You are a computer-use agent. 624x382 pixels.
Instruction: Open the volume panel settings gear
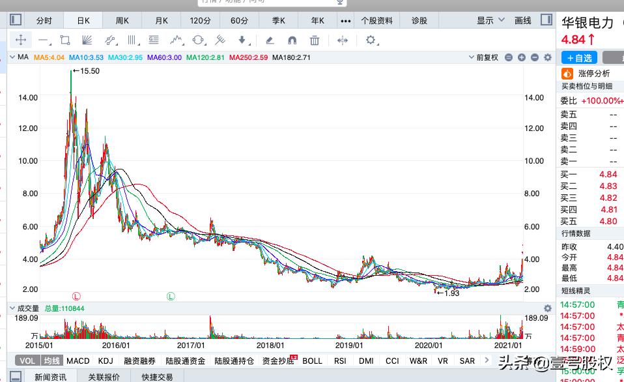pyautogui.click(x=547, y=308)
